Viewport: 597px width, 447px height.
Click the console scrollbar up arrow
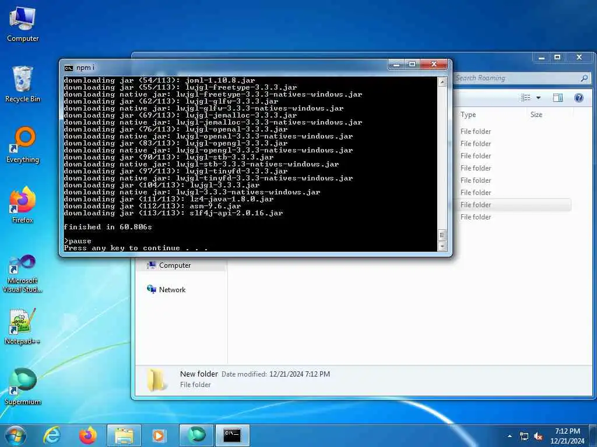click(x=442, y=81)
